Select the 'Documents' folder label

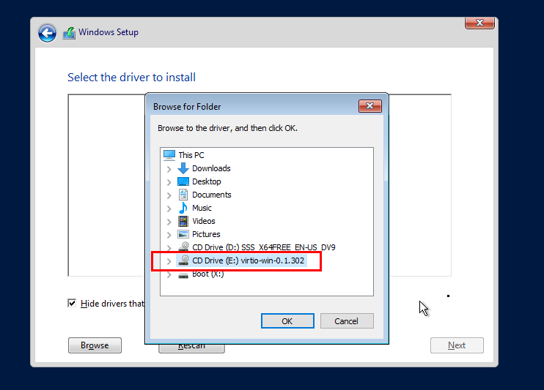tap(212, 195)
